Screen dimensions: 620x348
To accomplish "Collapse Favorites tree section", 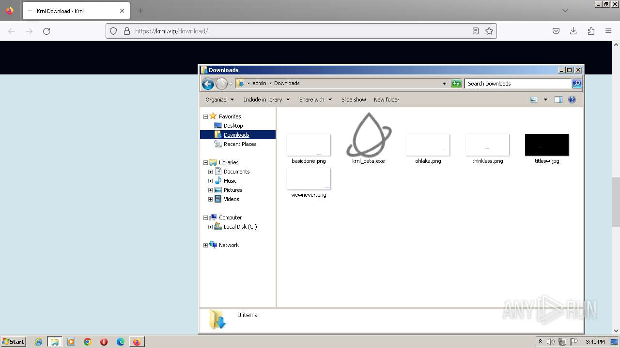I will pyautogui.click(x=205, y=116).
